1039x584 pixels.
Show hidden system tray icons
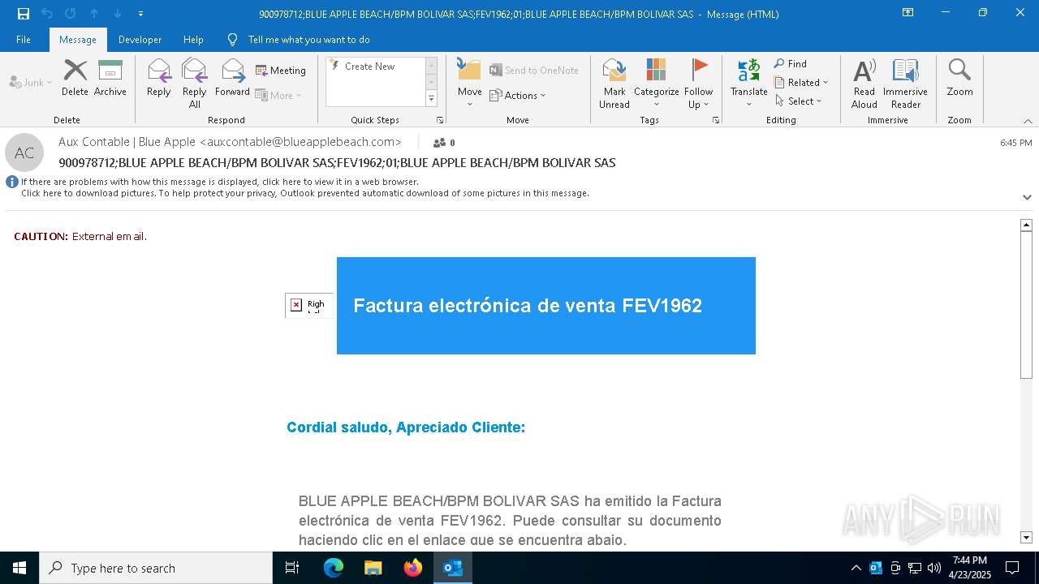856,568
